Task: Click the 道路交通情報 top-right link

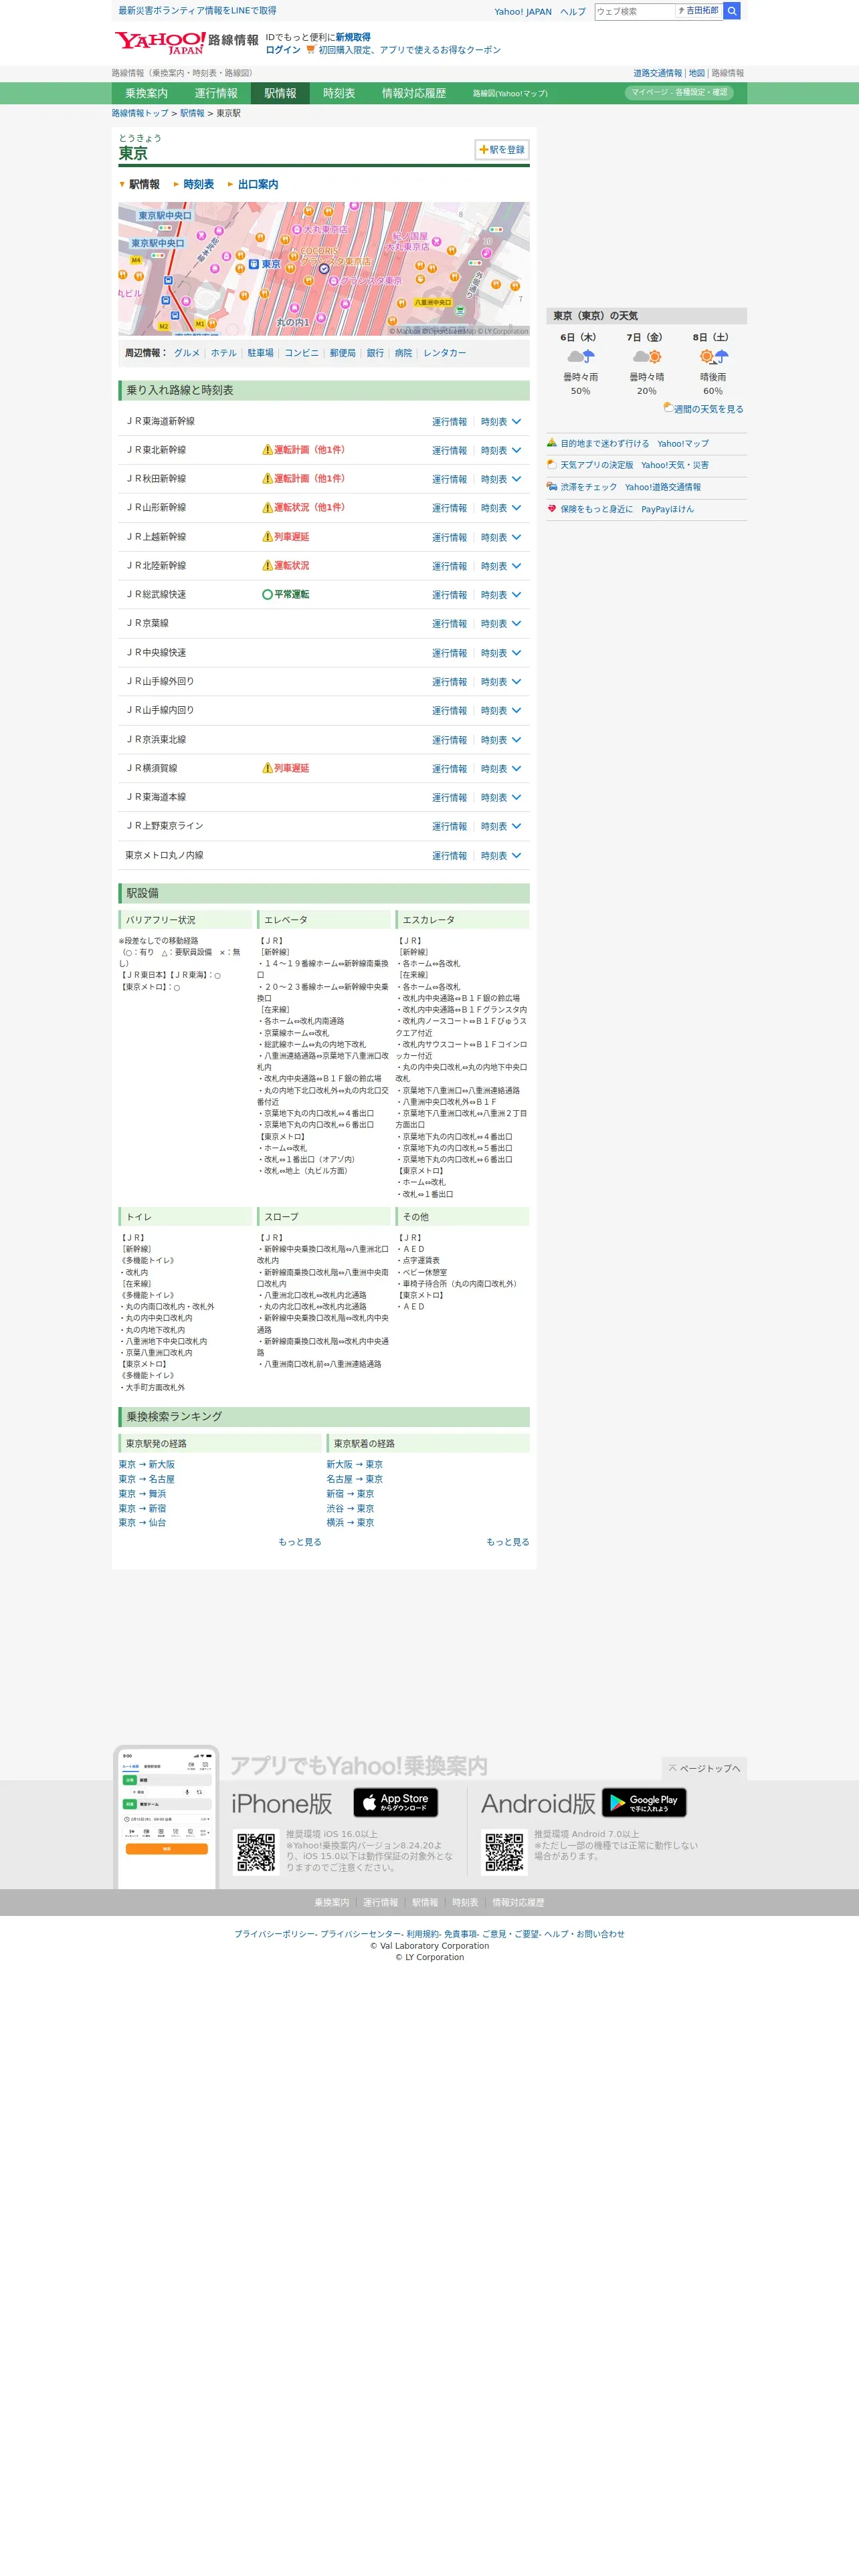Action: (658, 73)
